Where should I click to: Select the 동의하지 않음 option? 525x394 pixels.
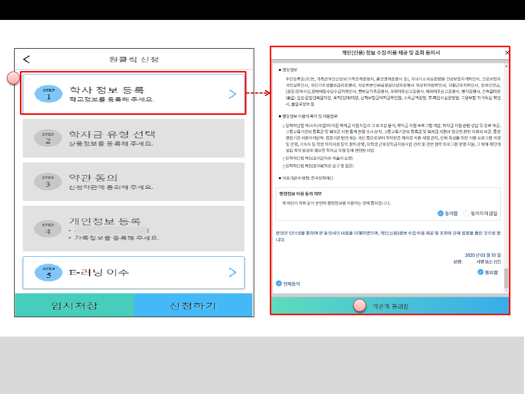(467, 213)
